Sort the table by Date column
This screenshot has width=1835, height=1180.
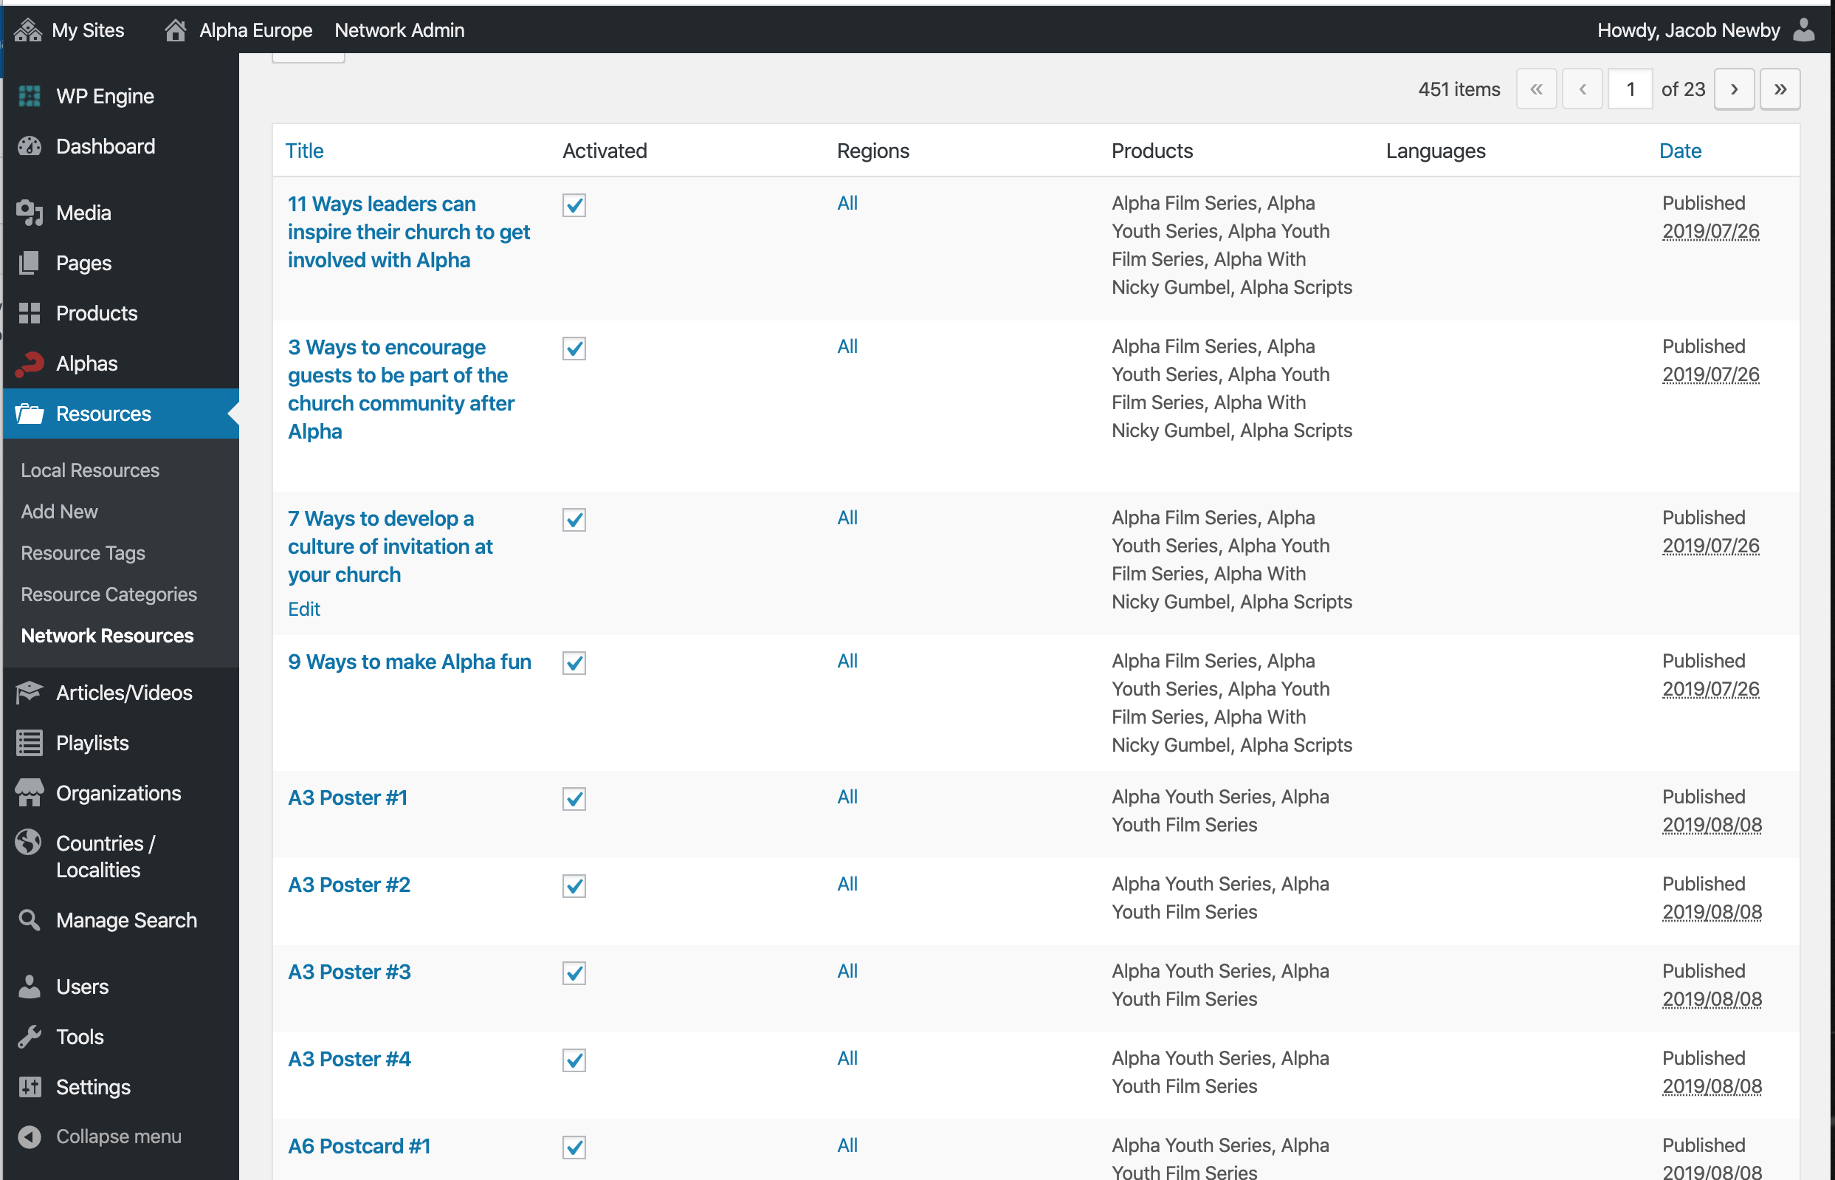click(1679, 151)
